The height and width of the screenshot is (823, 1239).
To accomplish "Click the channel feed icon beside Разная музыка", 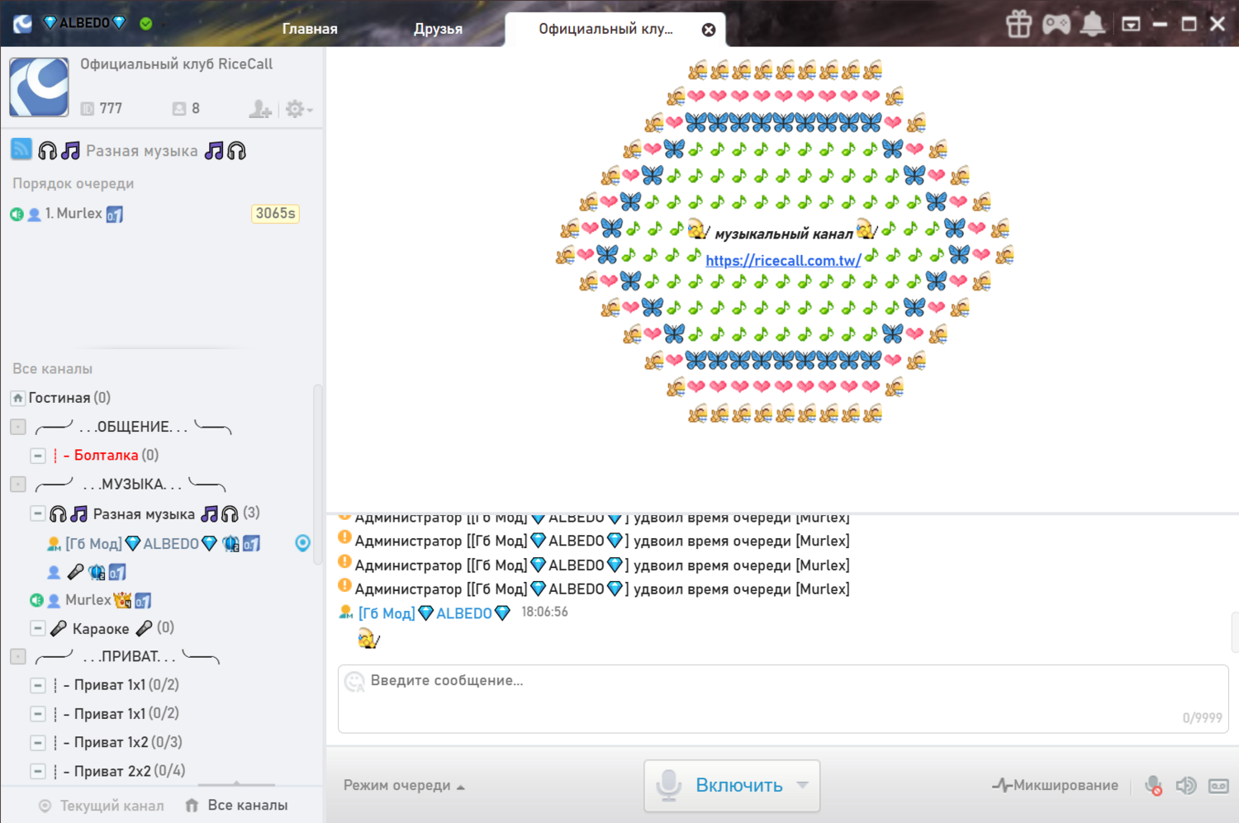I will click(x=21, y=149).
